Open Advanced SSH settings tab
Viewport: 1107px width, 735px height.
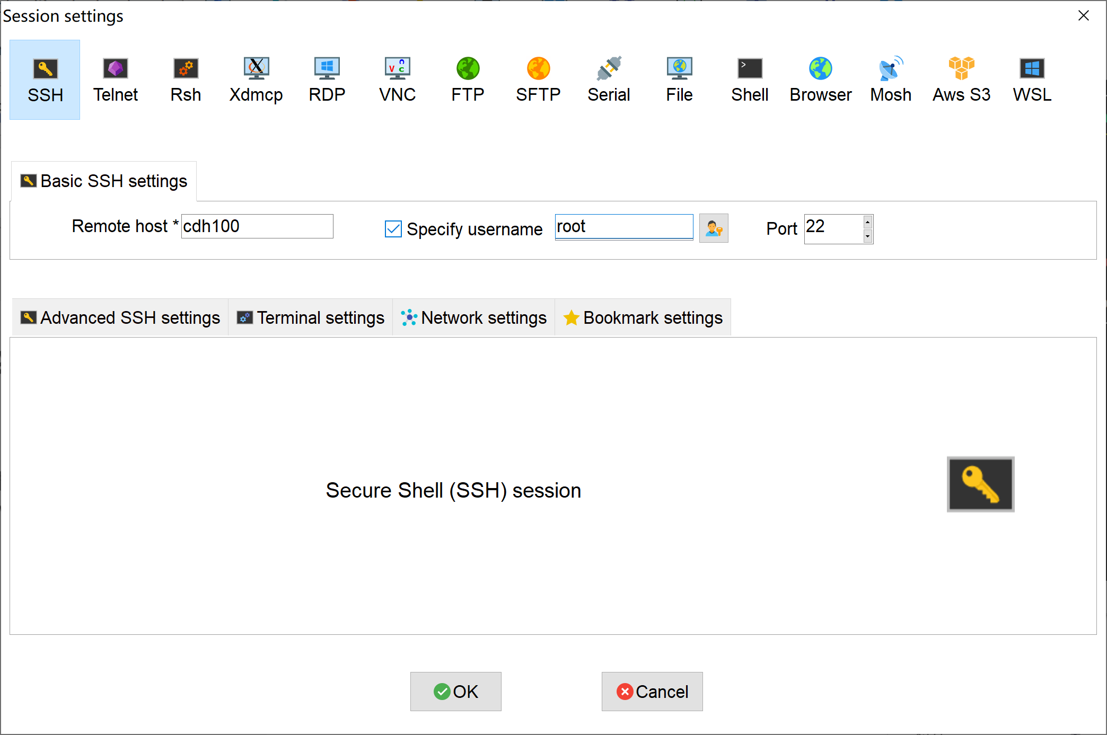tap(120, 318)
